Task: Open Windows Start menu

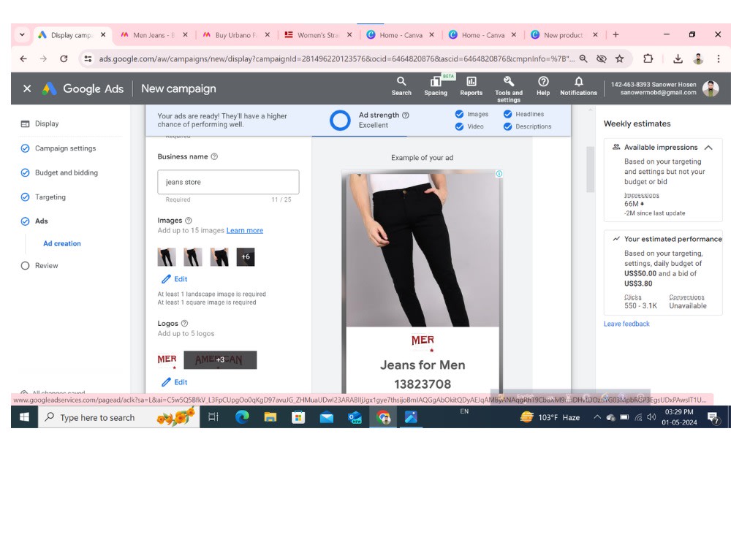Action: (24, 417)
